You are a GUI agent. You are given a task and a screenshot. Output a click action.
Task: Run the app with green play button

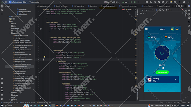[x=131, y=2]
